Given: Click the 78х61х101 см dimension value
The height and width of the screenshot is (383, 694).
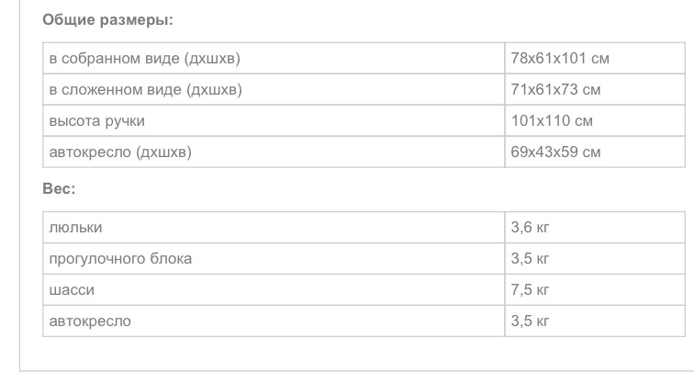Looking at the screenshot, I should click(560, 59).
